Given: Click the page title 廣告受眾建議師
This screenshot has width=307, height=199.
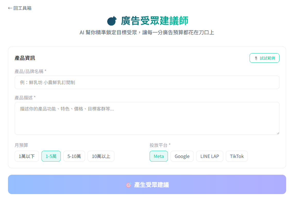Looking at the screenshot, I should coord(155,21).
